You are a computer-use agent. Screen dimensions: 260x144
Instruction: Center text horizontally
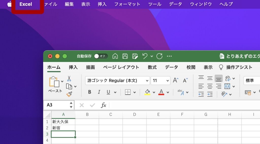210,86
